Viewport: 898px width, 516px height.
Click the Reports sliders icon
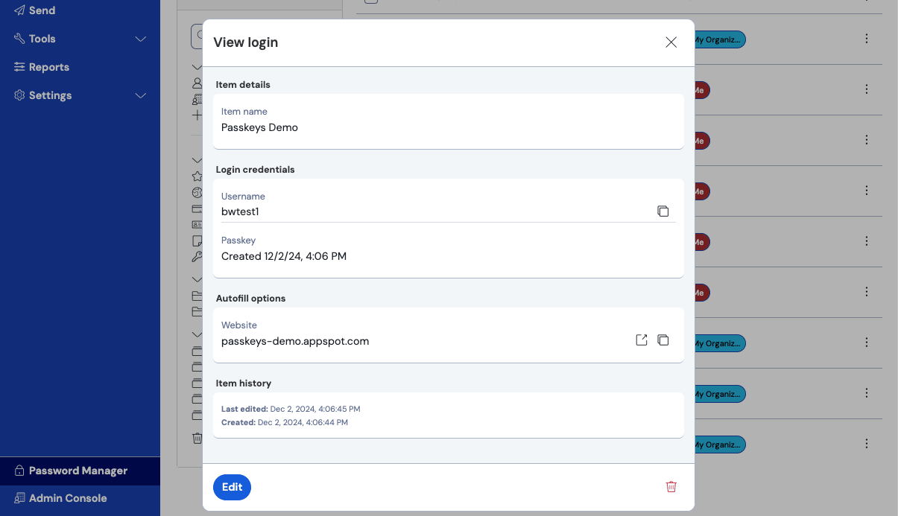click(x=19, y=67)
